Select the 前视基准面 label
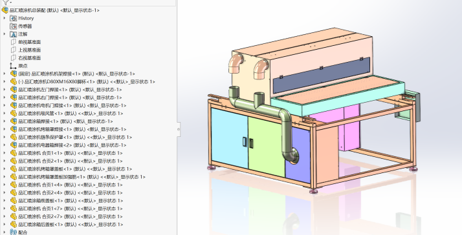 (30, 42)
